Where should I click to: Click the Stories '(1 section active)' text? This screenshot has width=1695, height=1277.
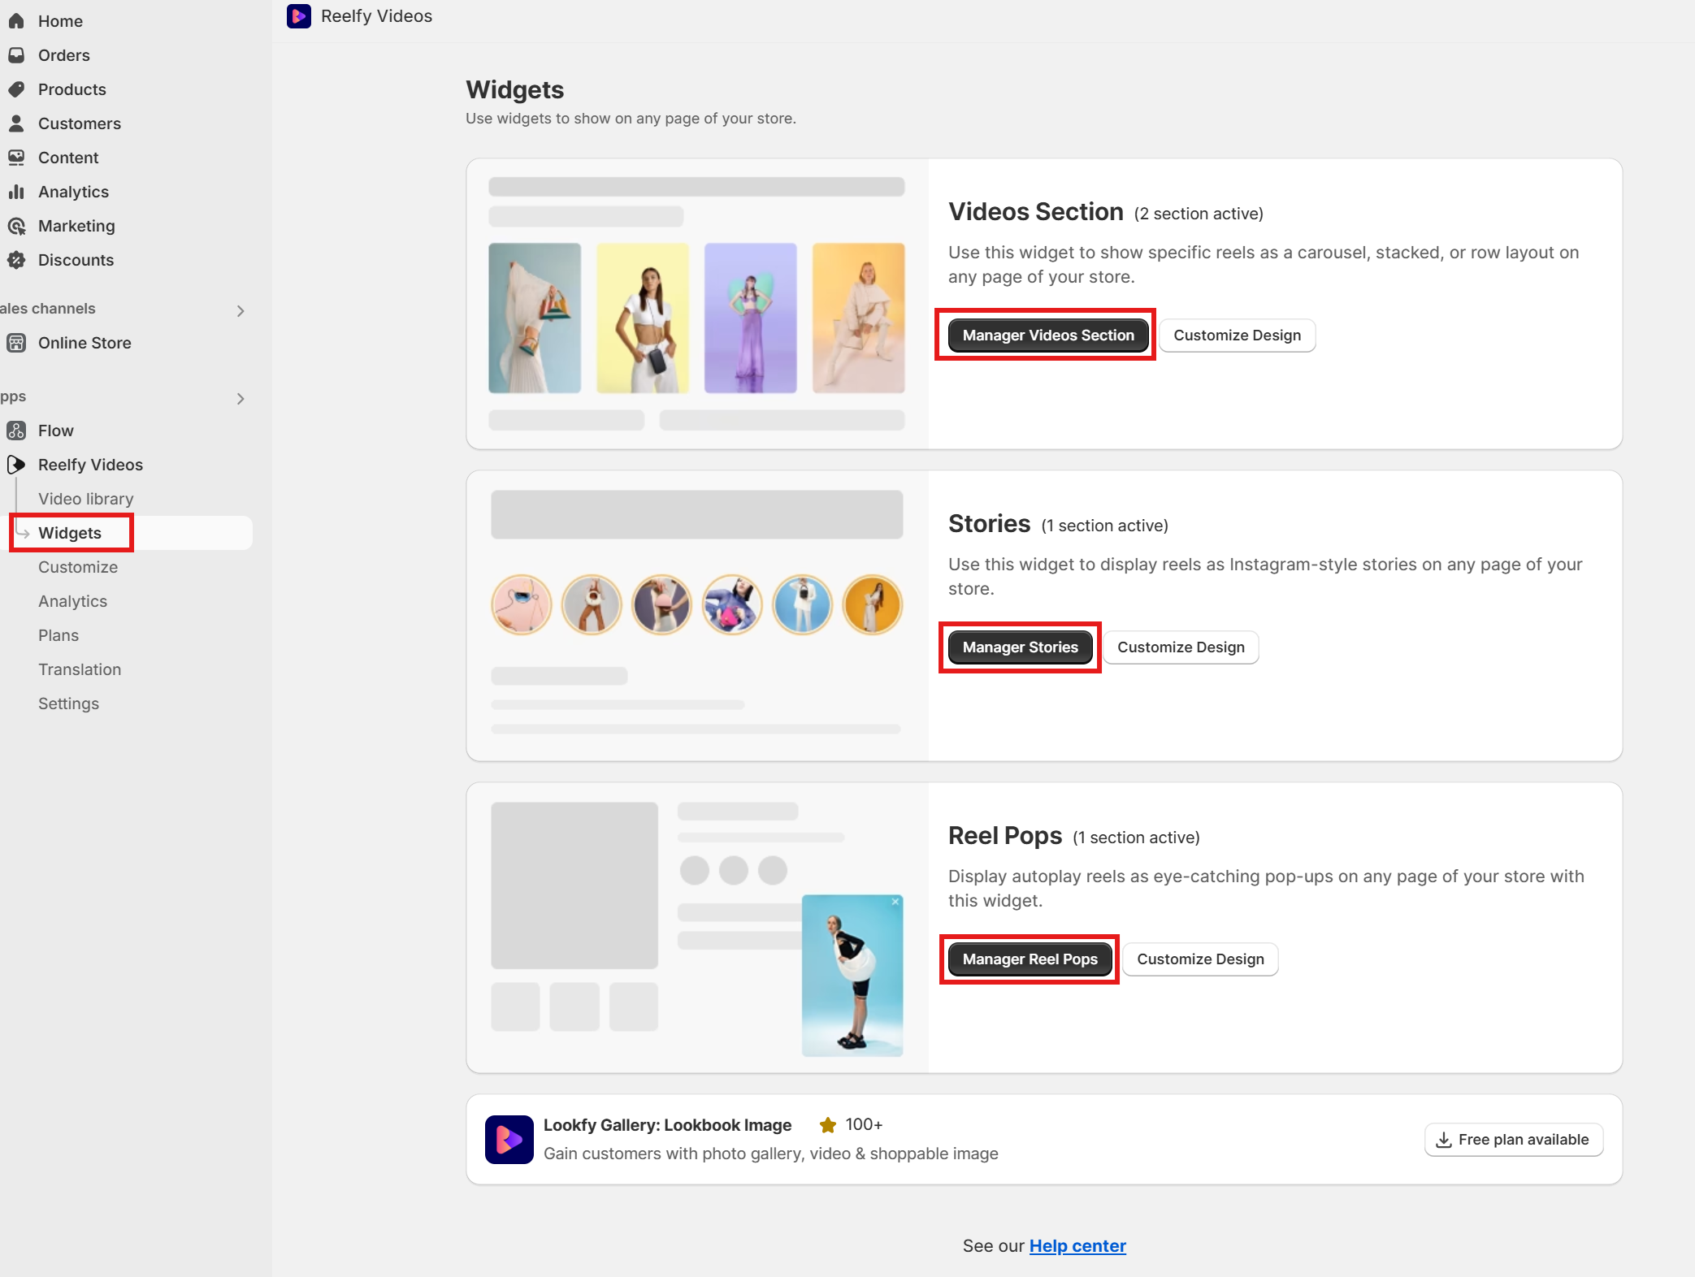[1104, 526]
